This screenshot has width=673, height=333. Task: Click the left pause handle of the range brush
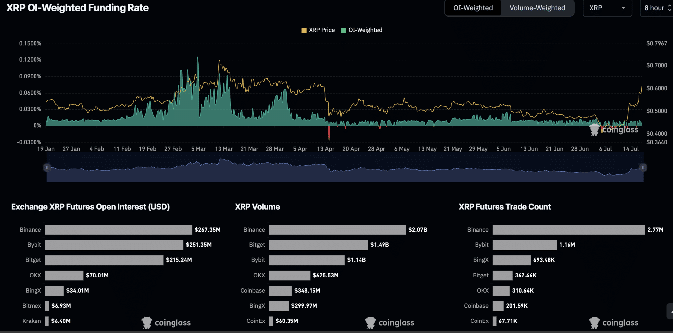tap(47, 167)
